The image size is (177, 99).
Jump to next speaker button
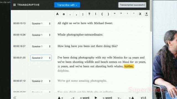pos(131,98)
